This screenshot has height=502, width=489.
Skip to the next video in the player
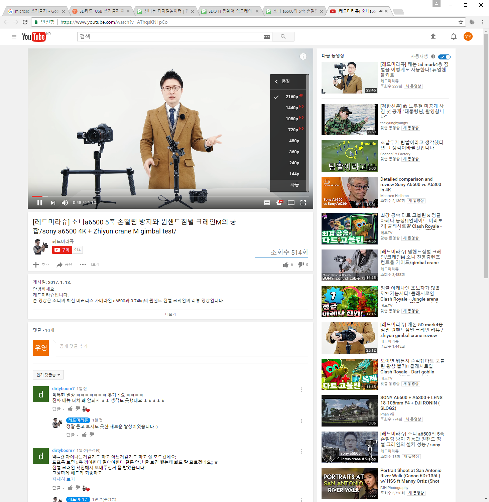(x=53, y=203)
